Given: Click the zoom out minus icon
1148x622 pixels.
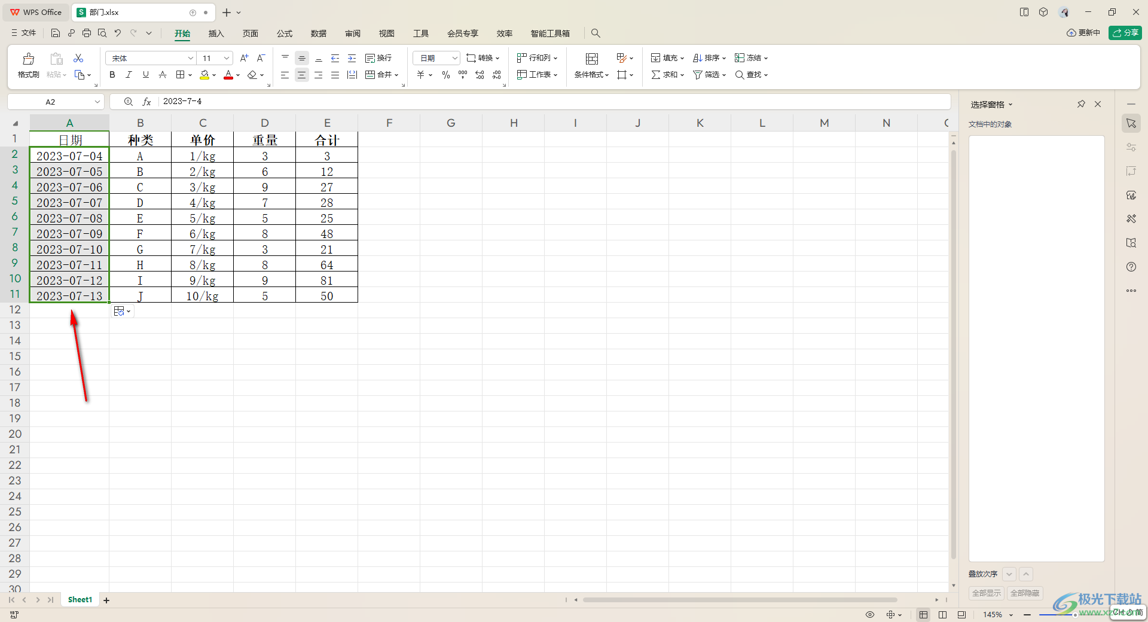Looking at the screenshot, I should (x=1027, y=614).
